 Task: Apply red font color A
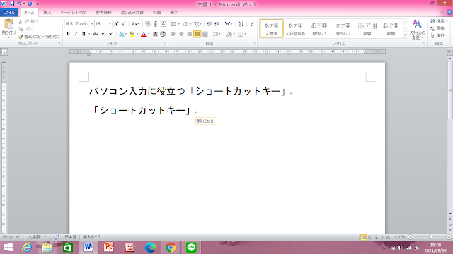[144, 34]
